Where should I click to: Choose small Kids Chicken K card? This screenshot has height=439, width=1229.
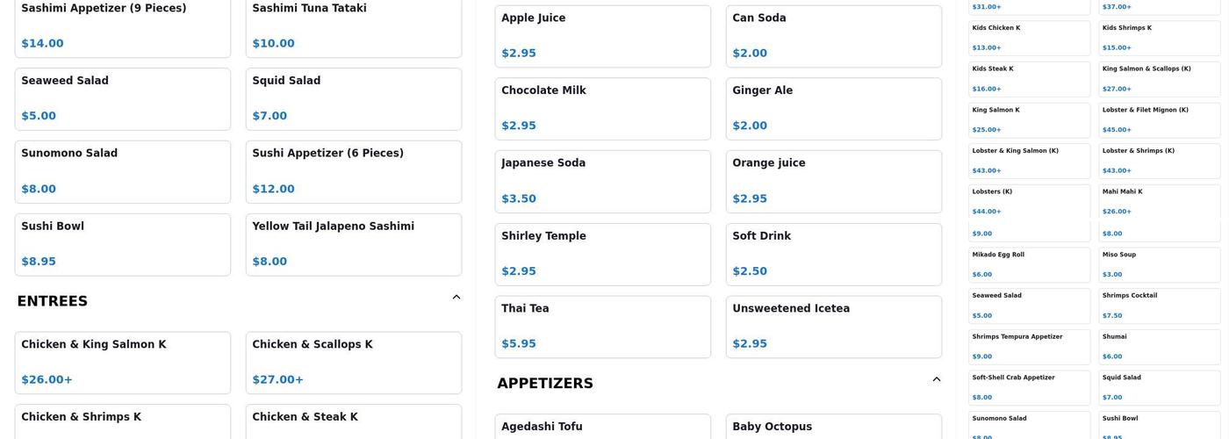pos(1029,38)
